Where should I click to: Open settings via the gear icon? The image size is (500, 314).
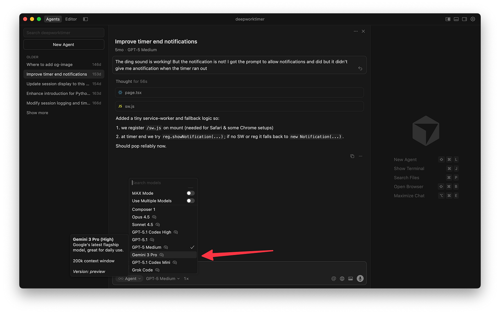[473, 19]
